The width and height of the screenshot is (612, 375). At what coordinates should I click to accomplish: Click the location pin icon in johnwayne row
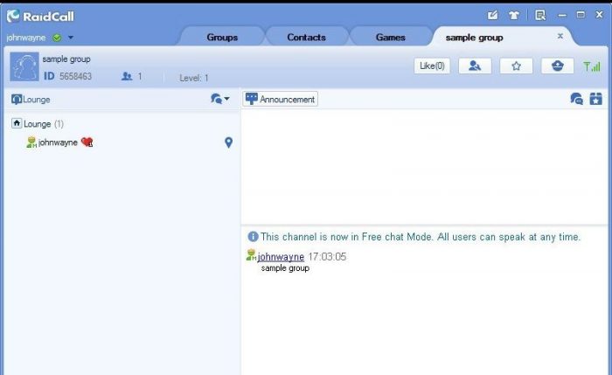pos(229,142)
